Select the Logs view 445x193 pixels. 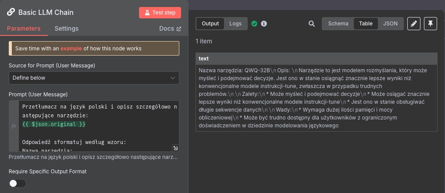(x=235, y=24)
